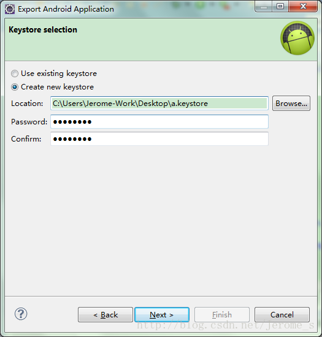Screen dimensions: 322x337
Task: Proceed to the next step with Next
Action: click(x=162, y=315)
